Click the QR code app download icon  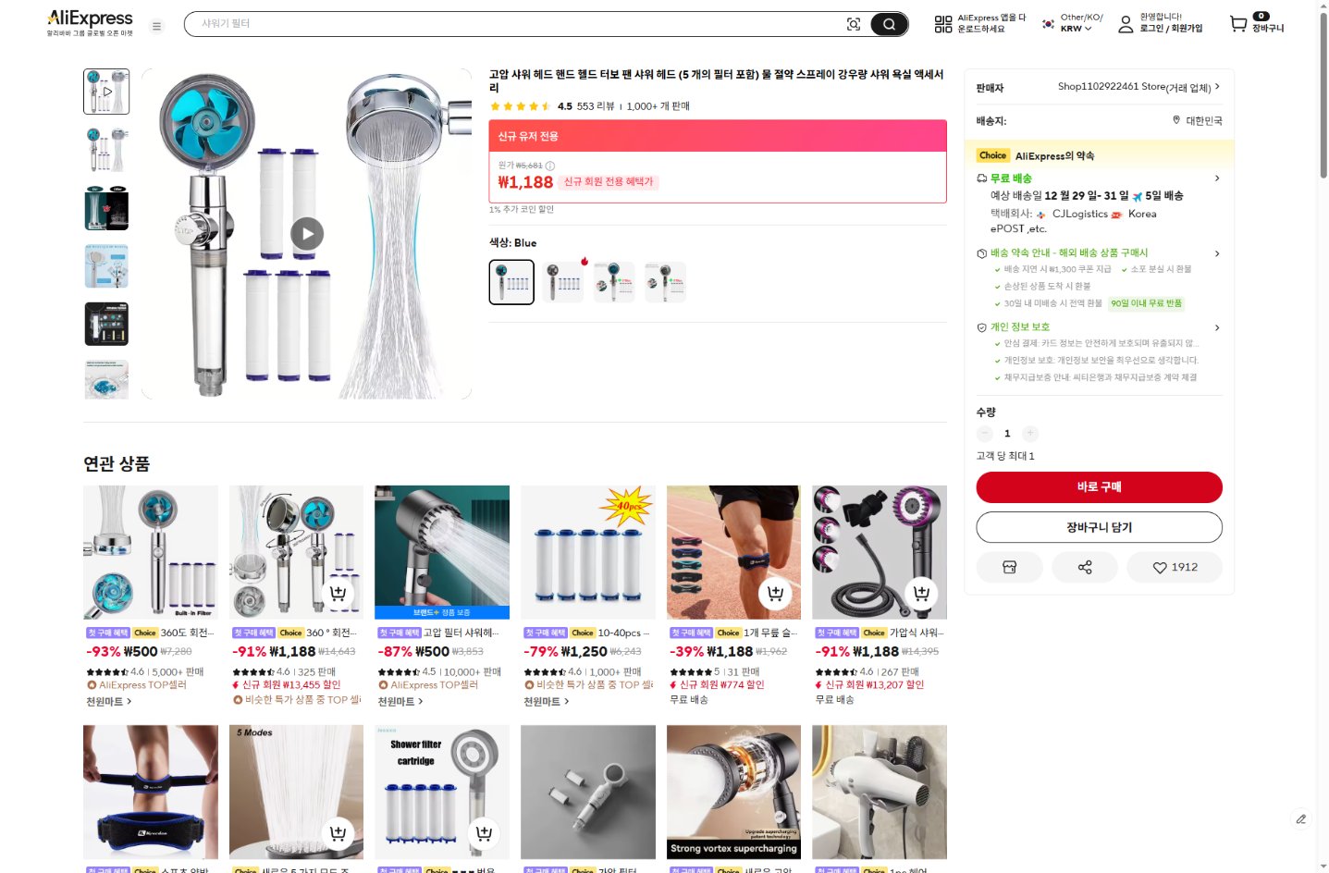pyautogui.click(x=942, y=24)
